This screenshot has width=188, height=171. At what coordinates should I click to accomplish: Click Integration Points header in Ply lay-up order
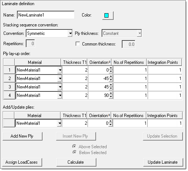(164, 62)
